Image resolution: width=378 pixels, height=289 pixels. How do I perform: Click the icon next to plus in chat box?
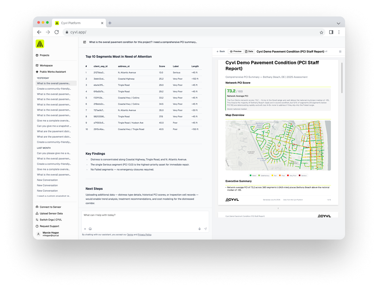90,229
